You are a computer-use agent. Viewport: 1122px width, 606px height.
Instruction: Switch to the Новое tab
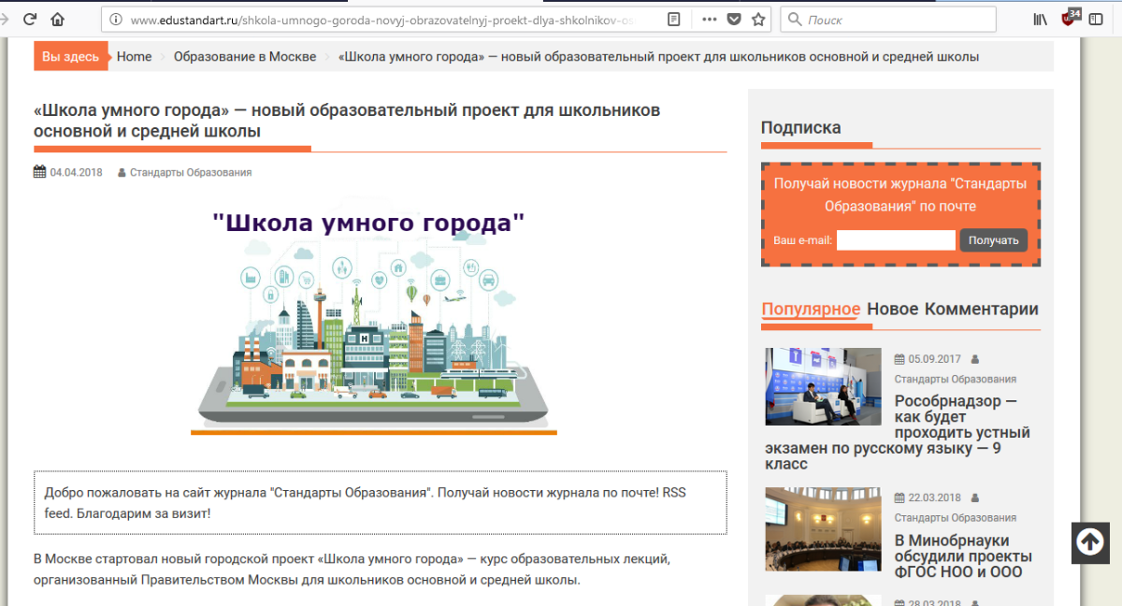click(x=892, y=310)
